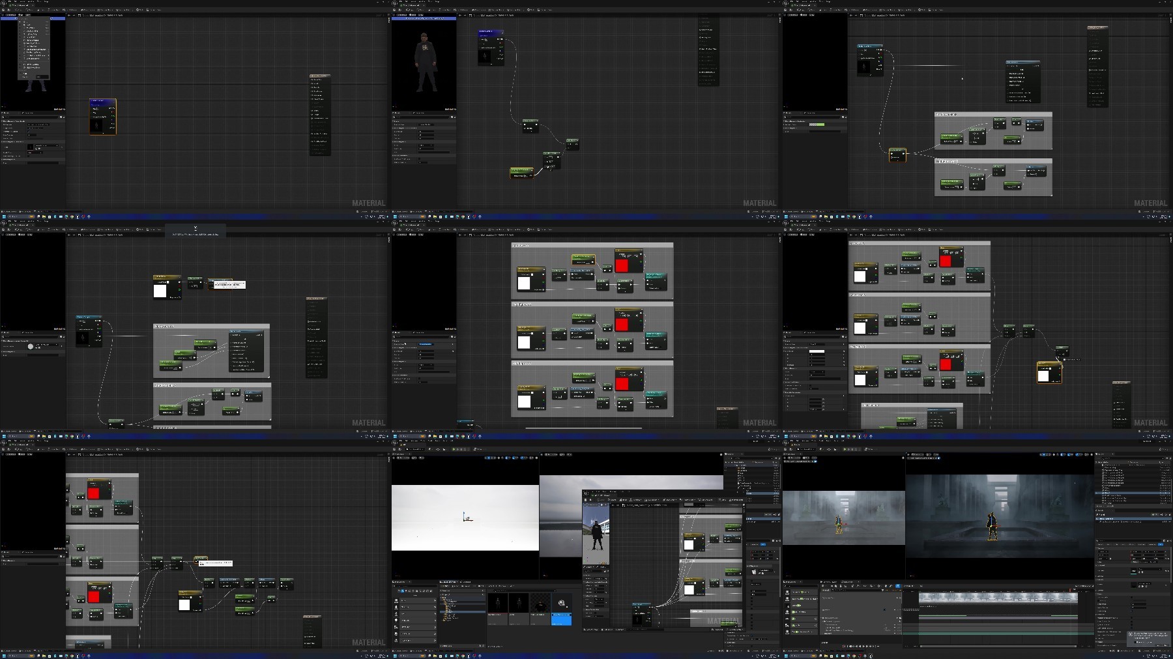
Task: Click the graph back-navigation arrow in top-left frame
Action: tap(70, 16)
